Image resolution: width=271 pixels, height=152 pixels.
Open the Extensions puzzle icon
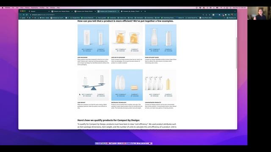coord(226,15)
